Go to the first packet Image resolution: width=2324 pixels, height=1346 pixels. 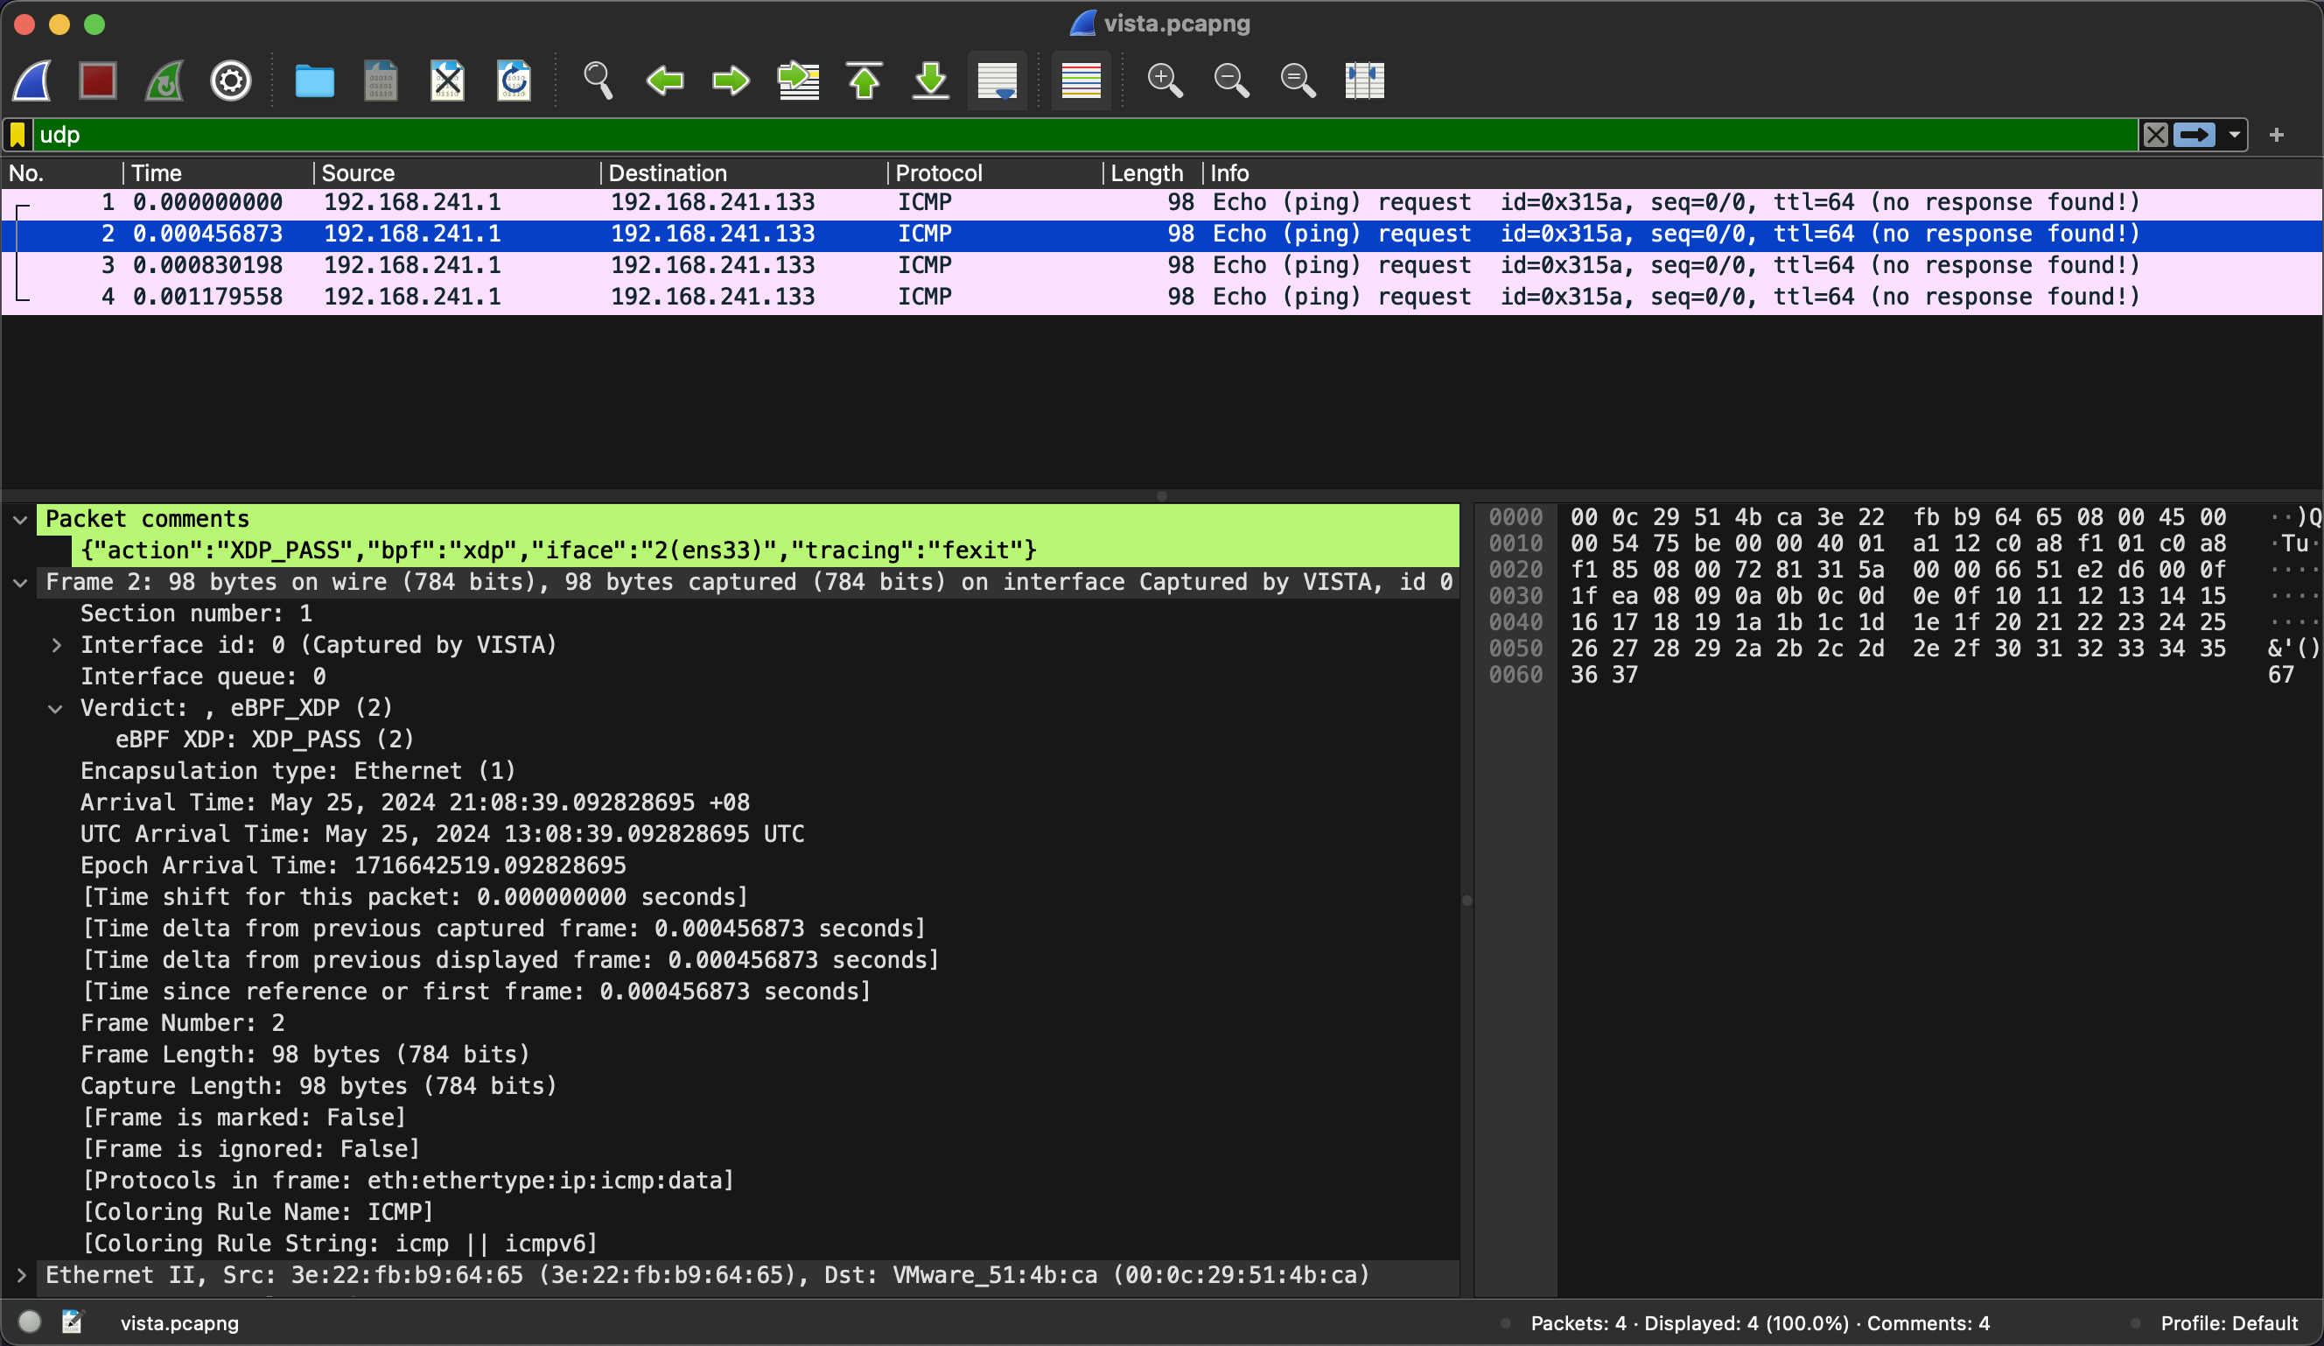click(x=864, y=81)
